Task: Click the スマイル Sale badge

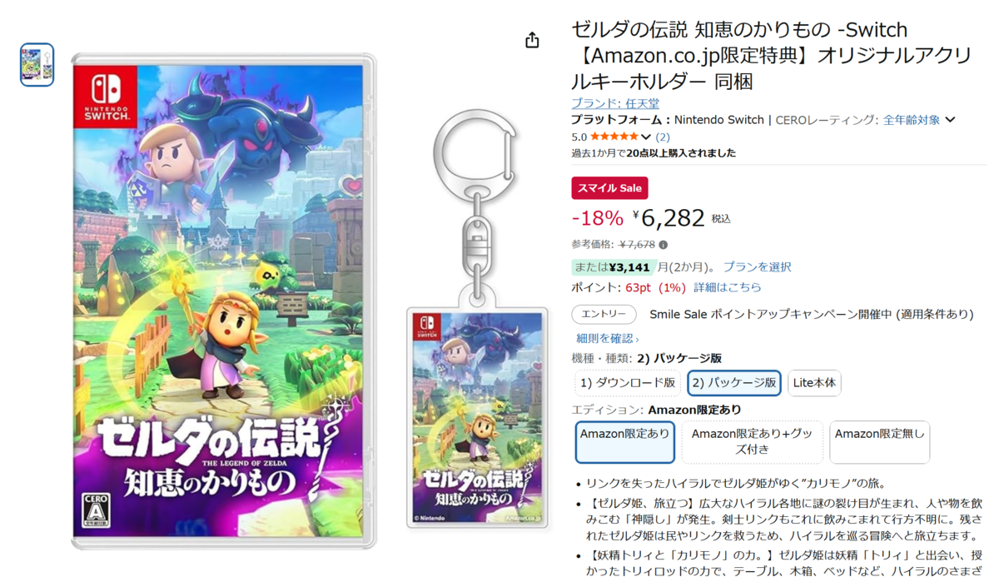Action: 609,188
